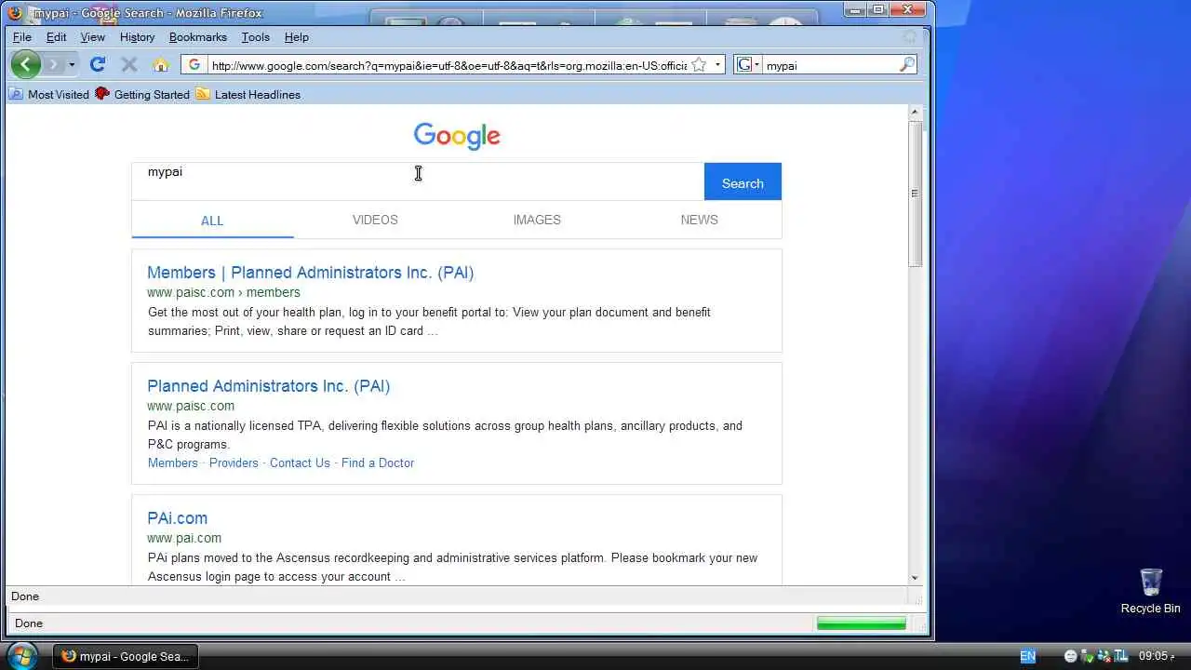1191x670 pixels.
Task: Switch to the VIDEOS tab
Action: (375, 220)
